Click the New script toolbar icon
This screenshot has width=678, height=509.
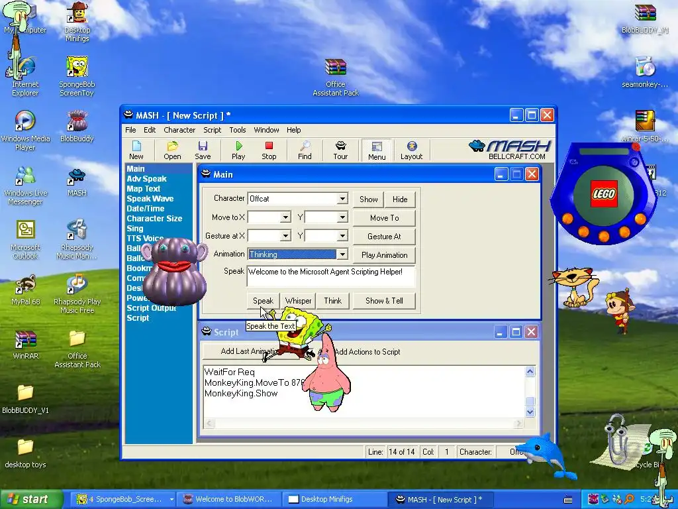point(136,150)
